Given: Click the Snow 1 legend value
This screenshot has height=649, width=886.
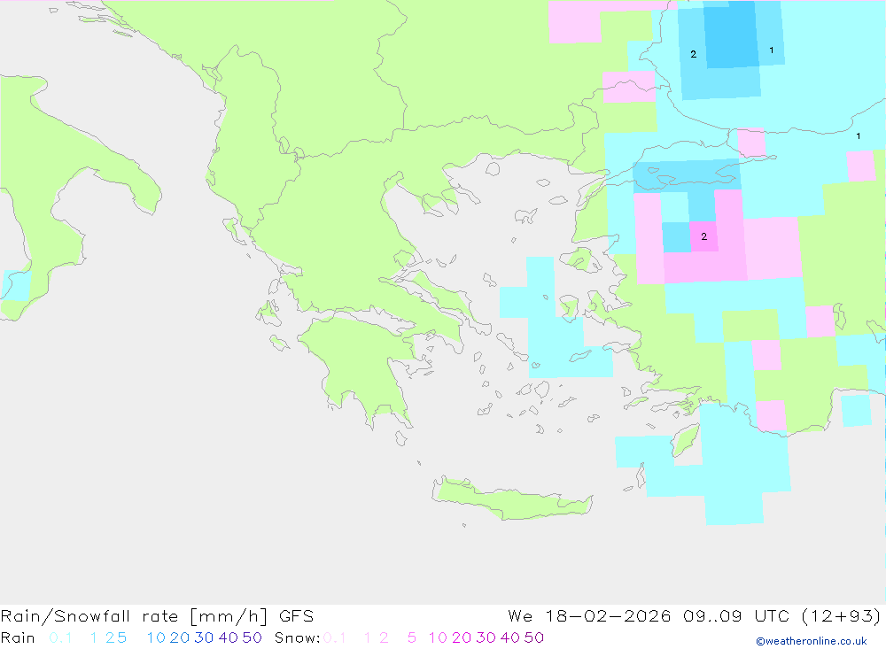Looking at the screenshot, I should coord(368,637).
